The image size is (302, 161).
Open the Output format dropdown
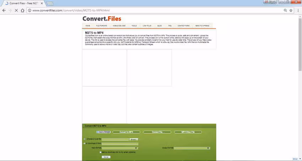(192, 148)
